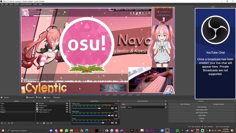Open Mic/Aux audio settings gear
236x133 pixels.
116,123
